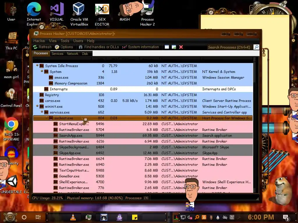Screen dimensions: 298x223
Task: Collapse the System Idle Process tree node
Action: coord(37,65)
